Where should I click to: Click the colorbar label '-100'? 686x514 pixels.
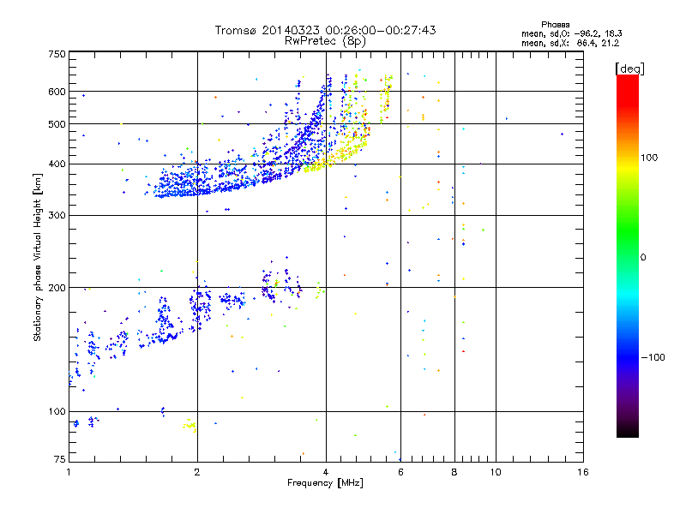tap(653, 357)
